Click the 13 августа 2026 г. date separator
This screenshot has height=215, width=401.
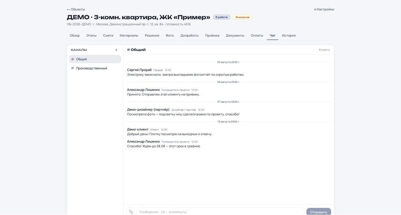(229, 122)
